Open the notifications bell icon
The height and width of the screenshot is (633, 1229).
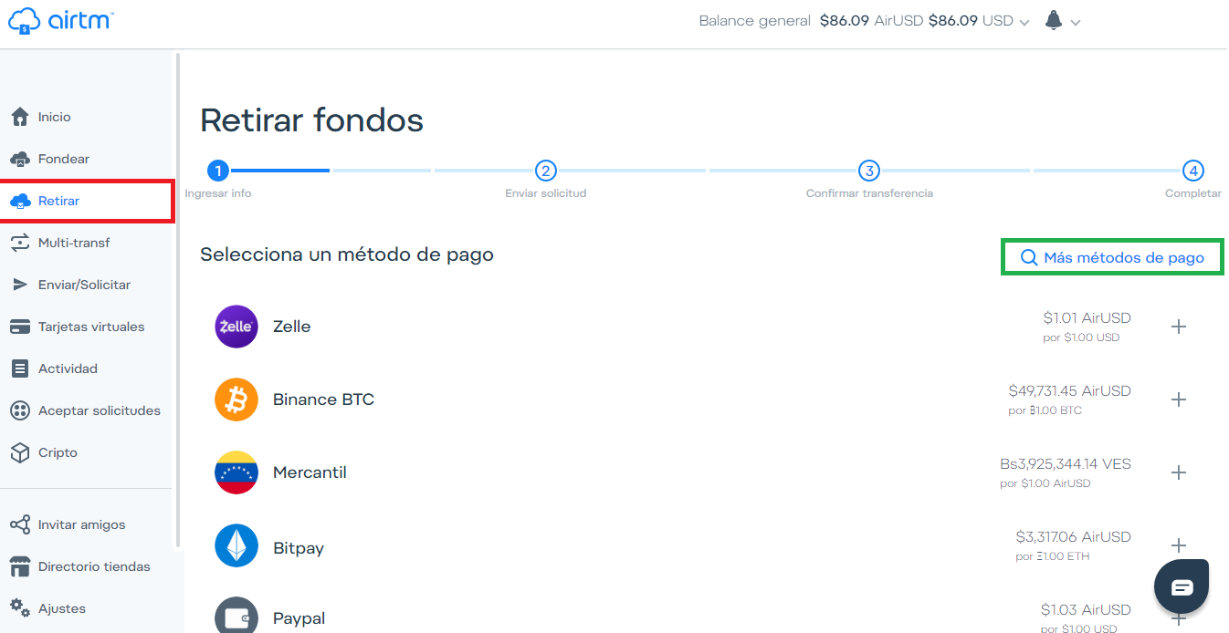click(1054, 20)
